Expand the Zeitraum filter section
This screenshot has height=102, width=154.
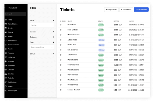coord(42,37)
